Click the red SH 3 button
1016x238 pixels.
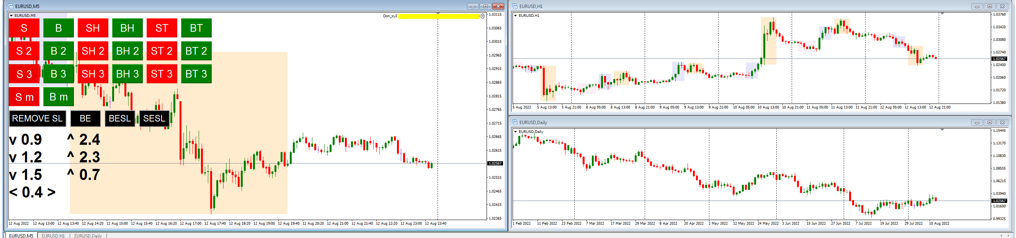coord(93,74)
